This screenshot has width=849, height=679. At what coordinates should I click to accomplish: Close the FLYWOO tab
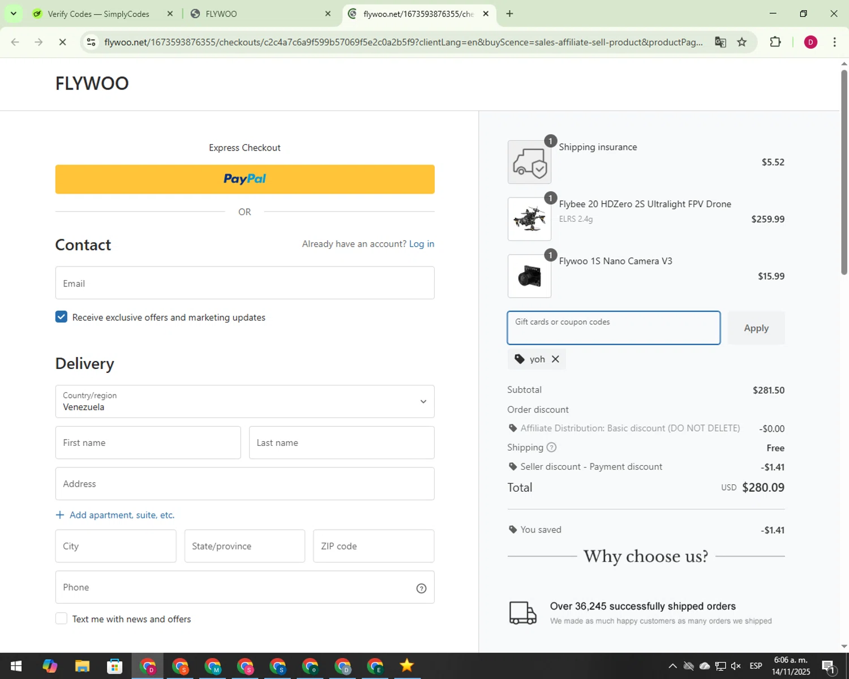coord(328,14)
